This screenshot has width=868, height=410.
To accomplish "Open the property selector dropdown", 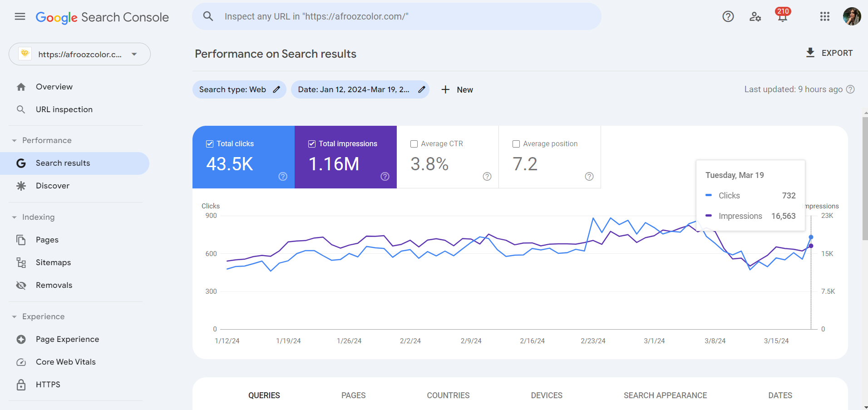I will [134, 54].
